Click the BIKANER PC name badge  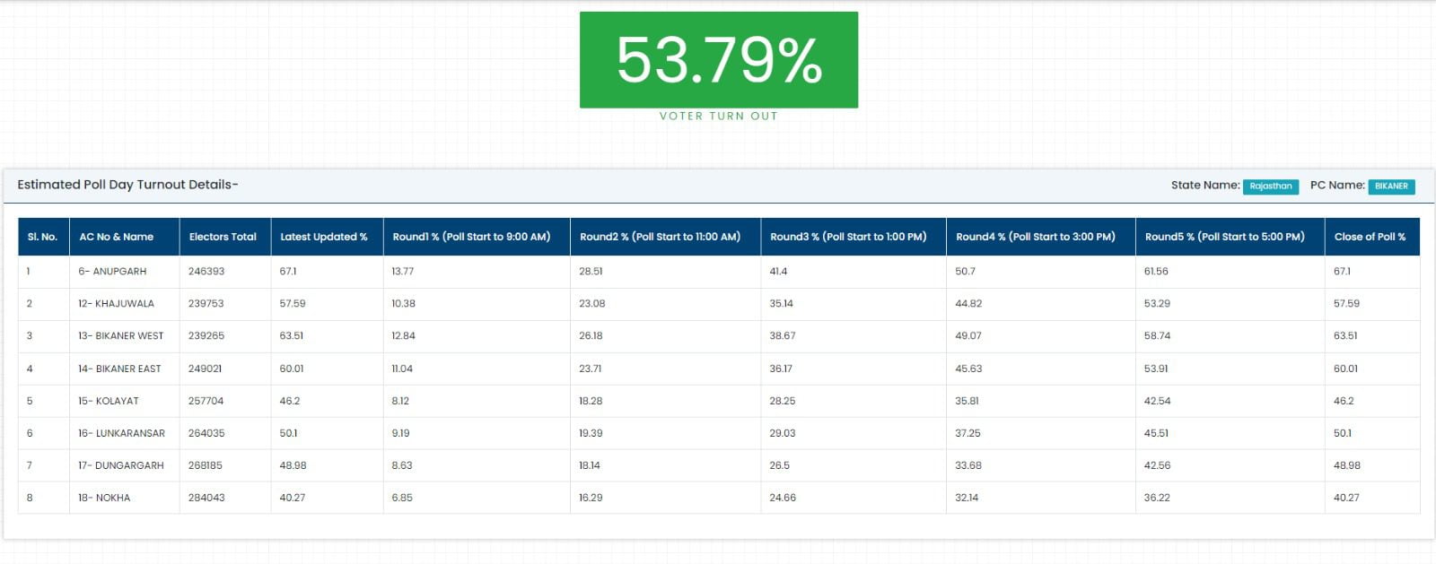tap(1391, 187)
